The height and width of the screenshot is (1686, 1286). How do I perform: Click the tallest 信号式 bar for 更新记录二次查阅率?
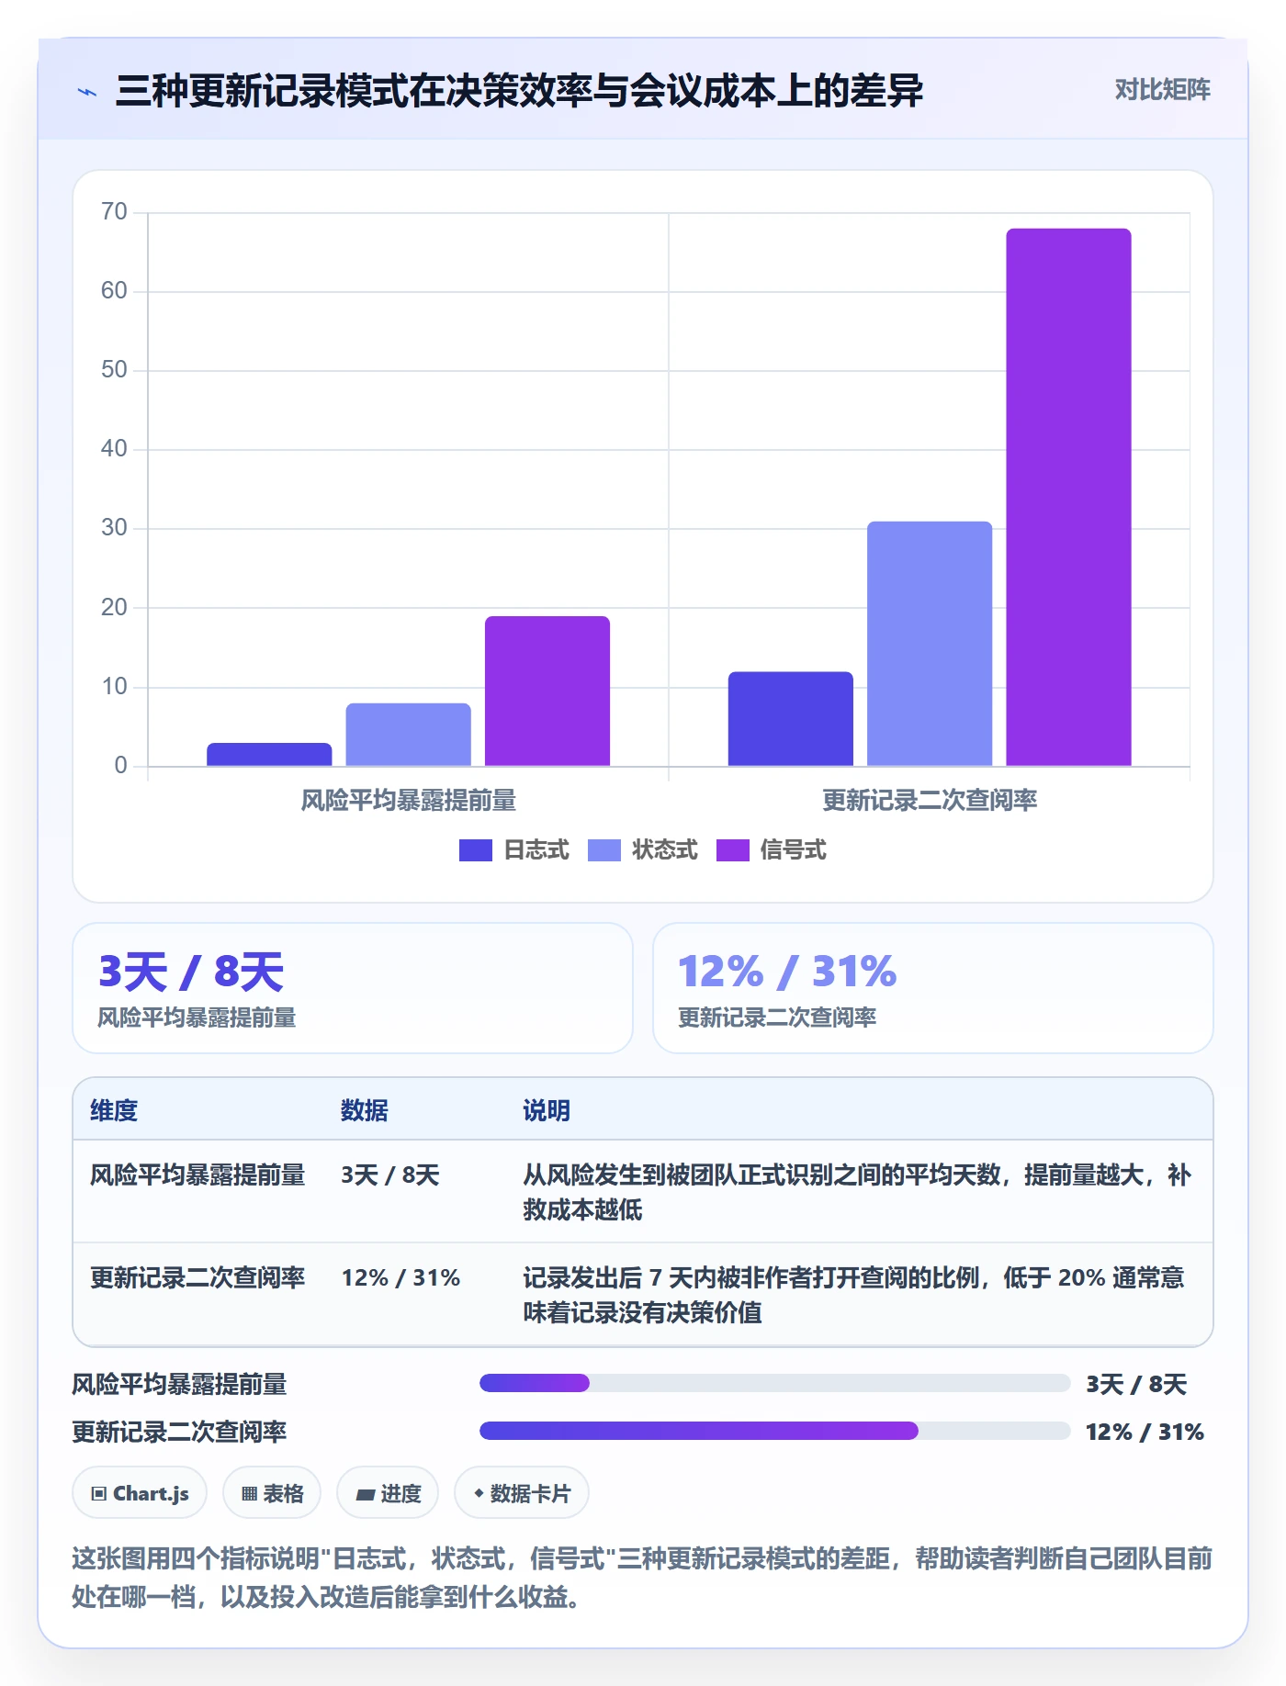pyautogui.click(x=1068, y=497)
